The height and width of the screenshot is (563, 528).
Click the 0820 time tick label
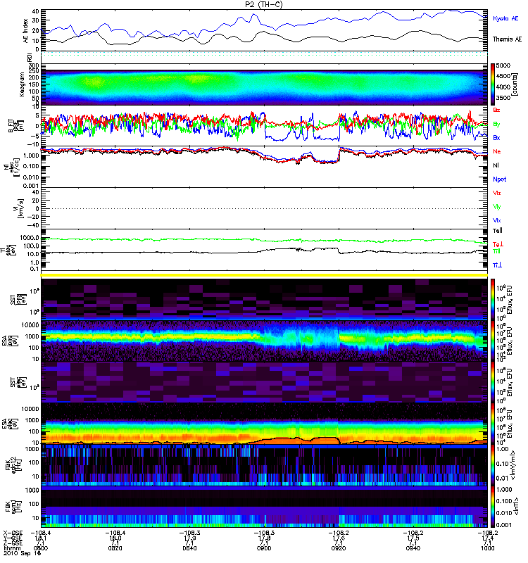115,548
